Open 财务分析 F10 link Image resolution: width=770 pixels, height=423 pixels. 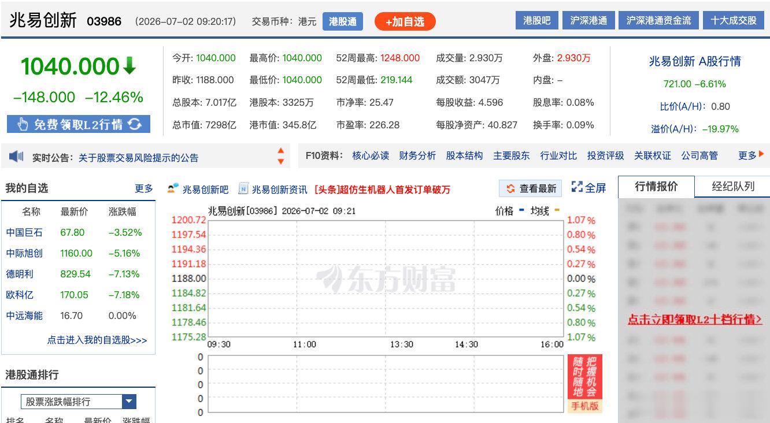[x=417, y=155]
